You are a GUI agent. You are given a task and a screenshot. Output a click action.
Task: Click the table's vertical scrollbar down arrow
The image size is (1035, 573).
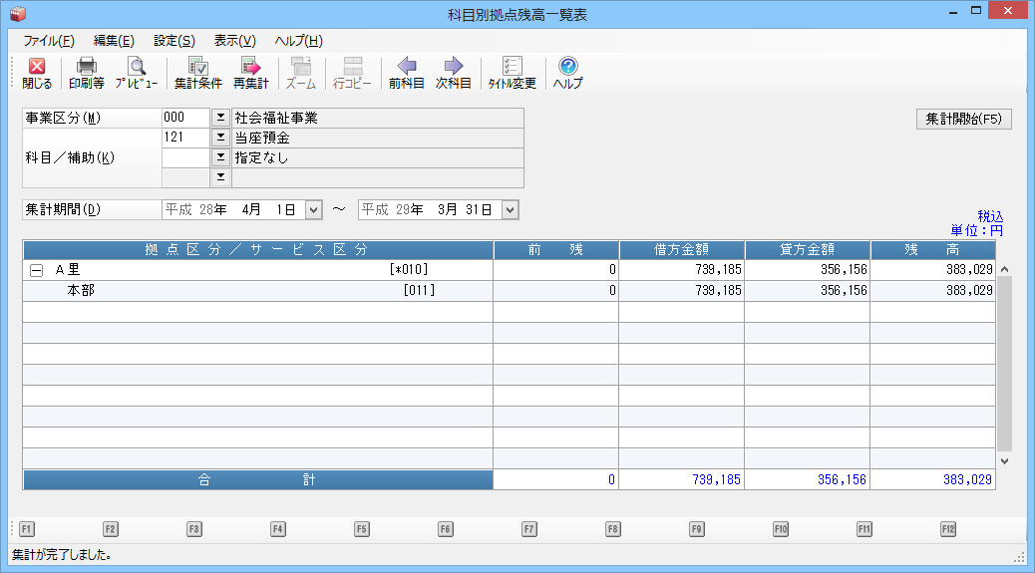coord(1004,461)
